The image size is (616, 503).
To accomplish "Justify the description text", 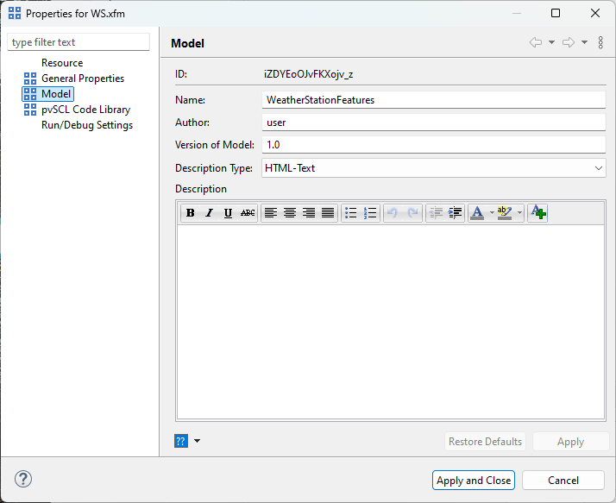I will [328, 213].
